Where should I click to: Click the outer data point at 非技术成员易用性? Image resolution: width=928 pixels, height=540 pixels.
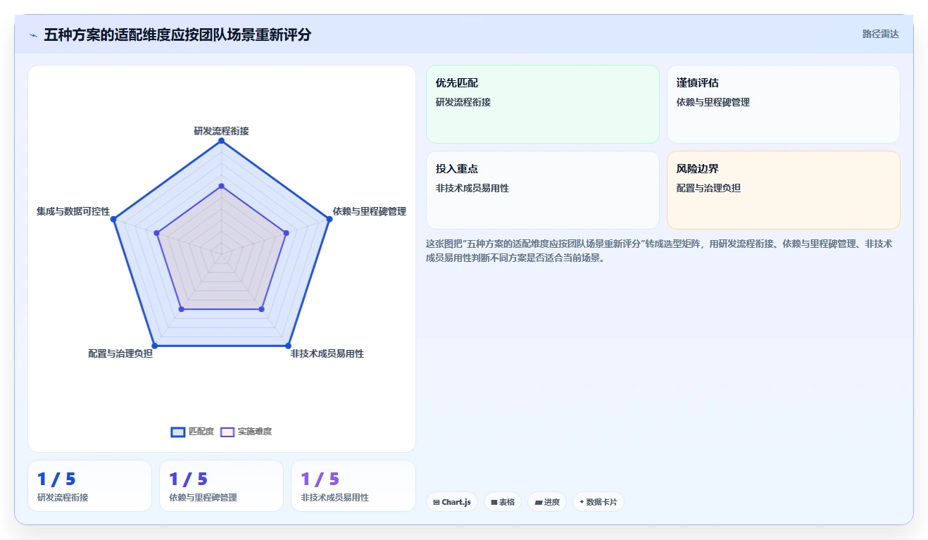point(287,346)
